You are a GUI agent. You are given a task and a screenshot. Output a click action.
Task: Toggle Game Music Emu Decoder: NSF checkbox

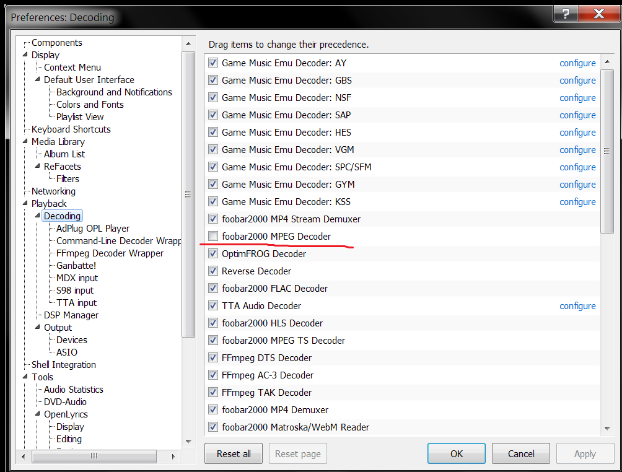[x=213, y=98]
